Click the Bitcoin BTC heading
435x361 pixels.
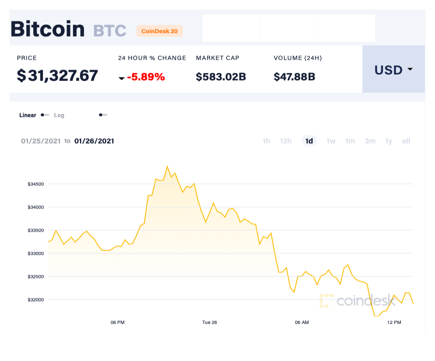pyautogui.click(x=48, y=29)
